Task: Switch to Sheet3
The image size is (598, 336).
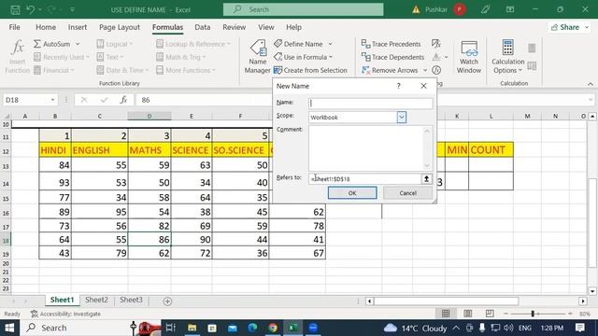Action: (x=131, y=300)
